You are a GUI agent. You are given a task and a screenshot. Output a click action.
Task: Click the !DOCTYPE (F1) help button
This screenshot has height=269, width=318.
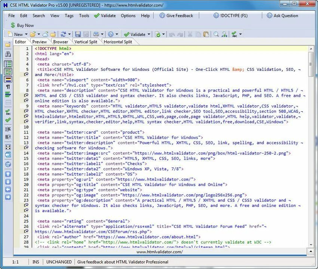click(x=230, y=16)
